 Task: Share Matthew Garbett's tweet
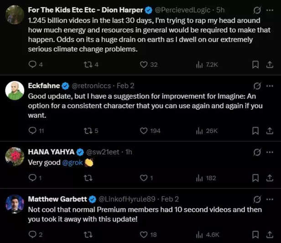coord(269,234)
